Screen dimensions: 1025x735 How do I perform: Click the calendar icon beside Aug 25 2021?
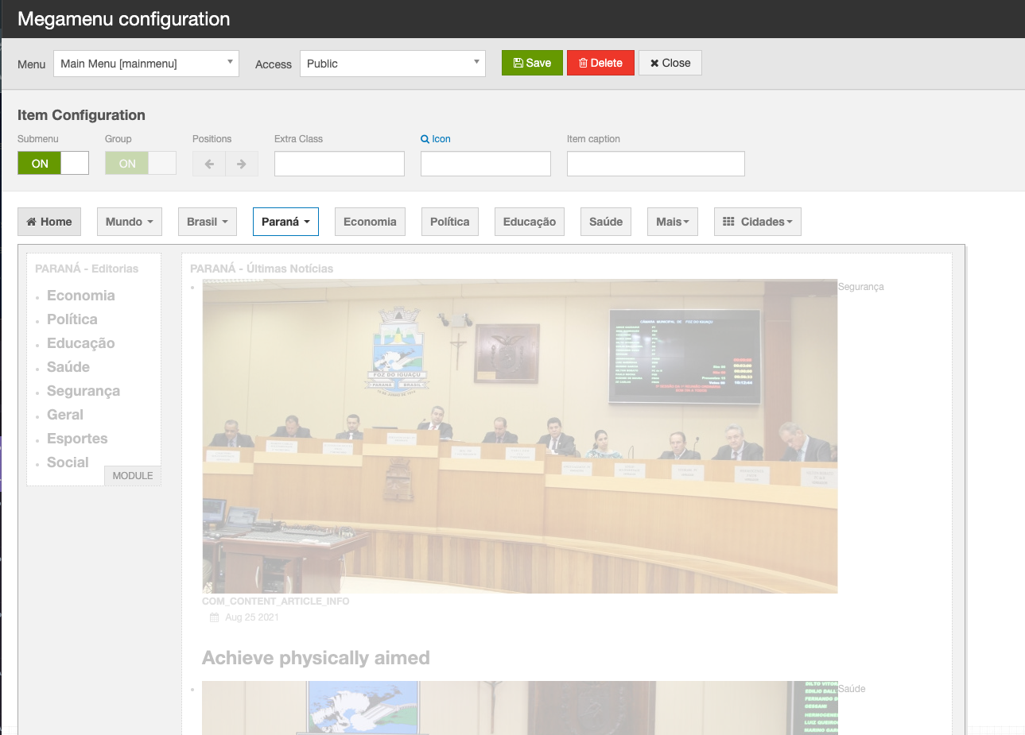point(214,617)
